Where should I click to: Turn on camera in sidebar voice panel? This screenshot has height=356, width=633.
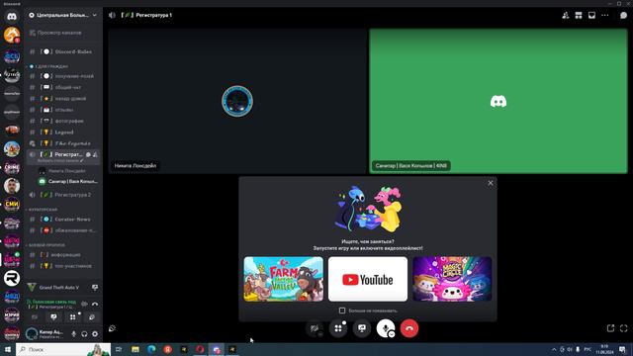(x=35, y=317)
